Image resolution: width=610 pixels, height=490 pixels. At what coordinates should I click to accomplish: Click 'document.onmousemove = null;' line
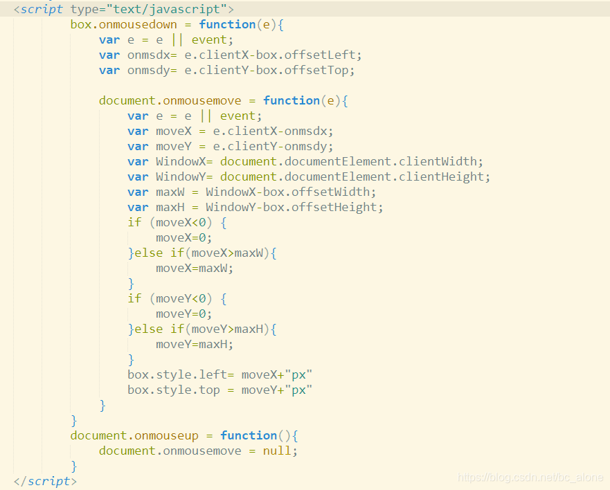198,451
